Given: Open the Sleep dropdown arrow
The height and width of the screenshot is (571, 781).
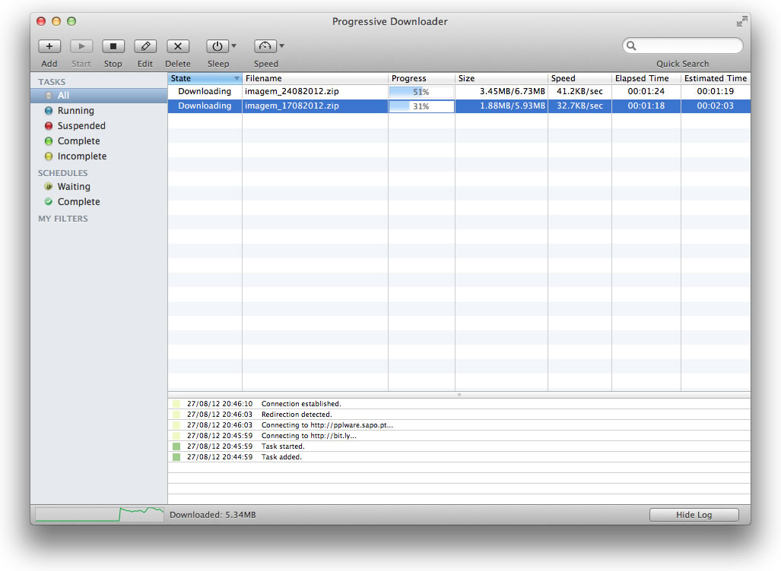Looking at the screenshot, I should tap(234, 46).
